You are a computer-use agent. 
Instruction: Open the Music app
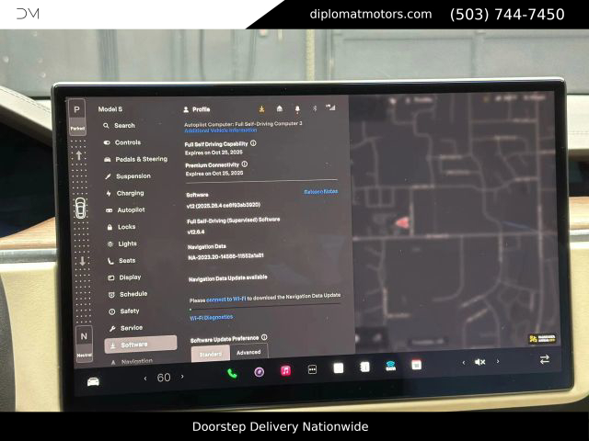(286, 371)
